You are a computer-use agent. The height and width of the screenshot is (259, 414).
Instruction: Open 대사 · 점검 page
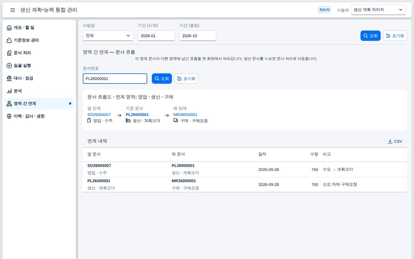coord(39,78)
